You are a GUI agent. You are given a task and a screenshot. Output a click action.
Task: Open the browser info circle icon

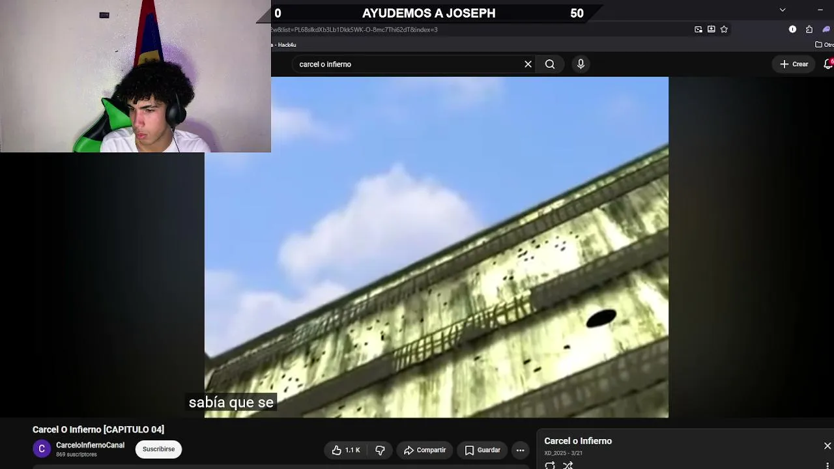pyautogui.click(x=792, y=29)
